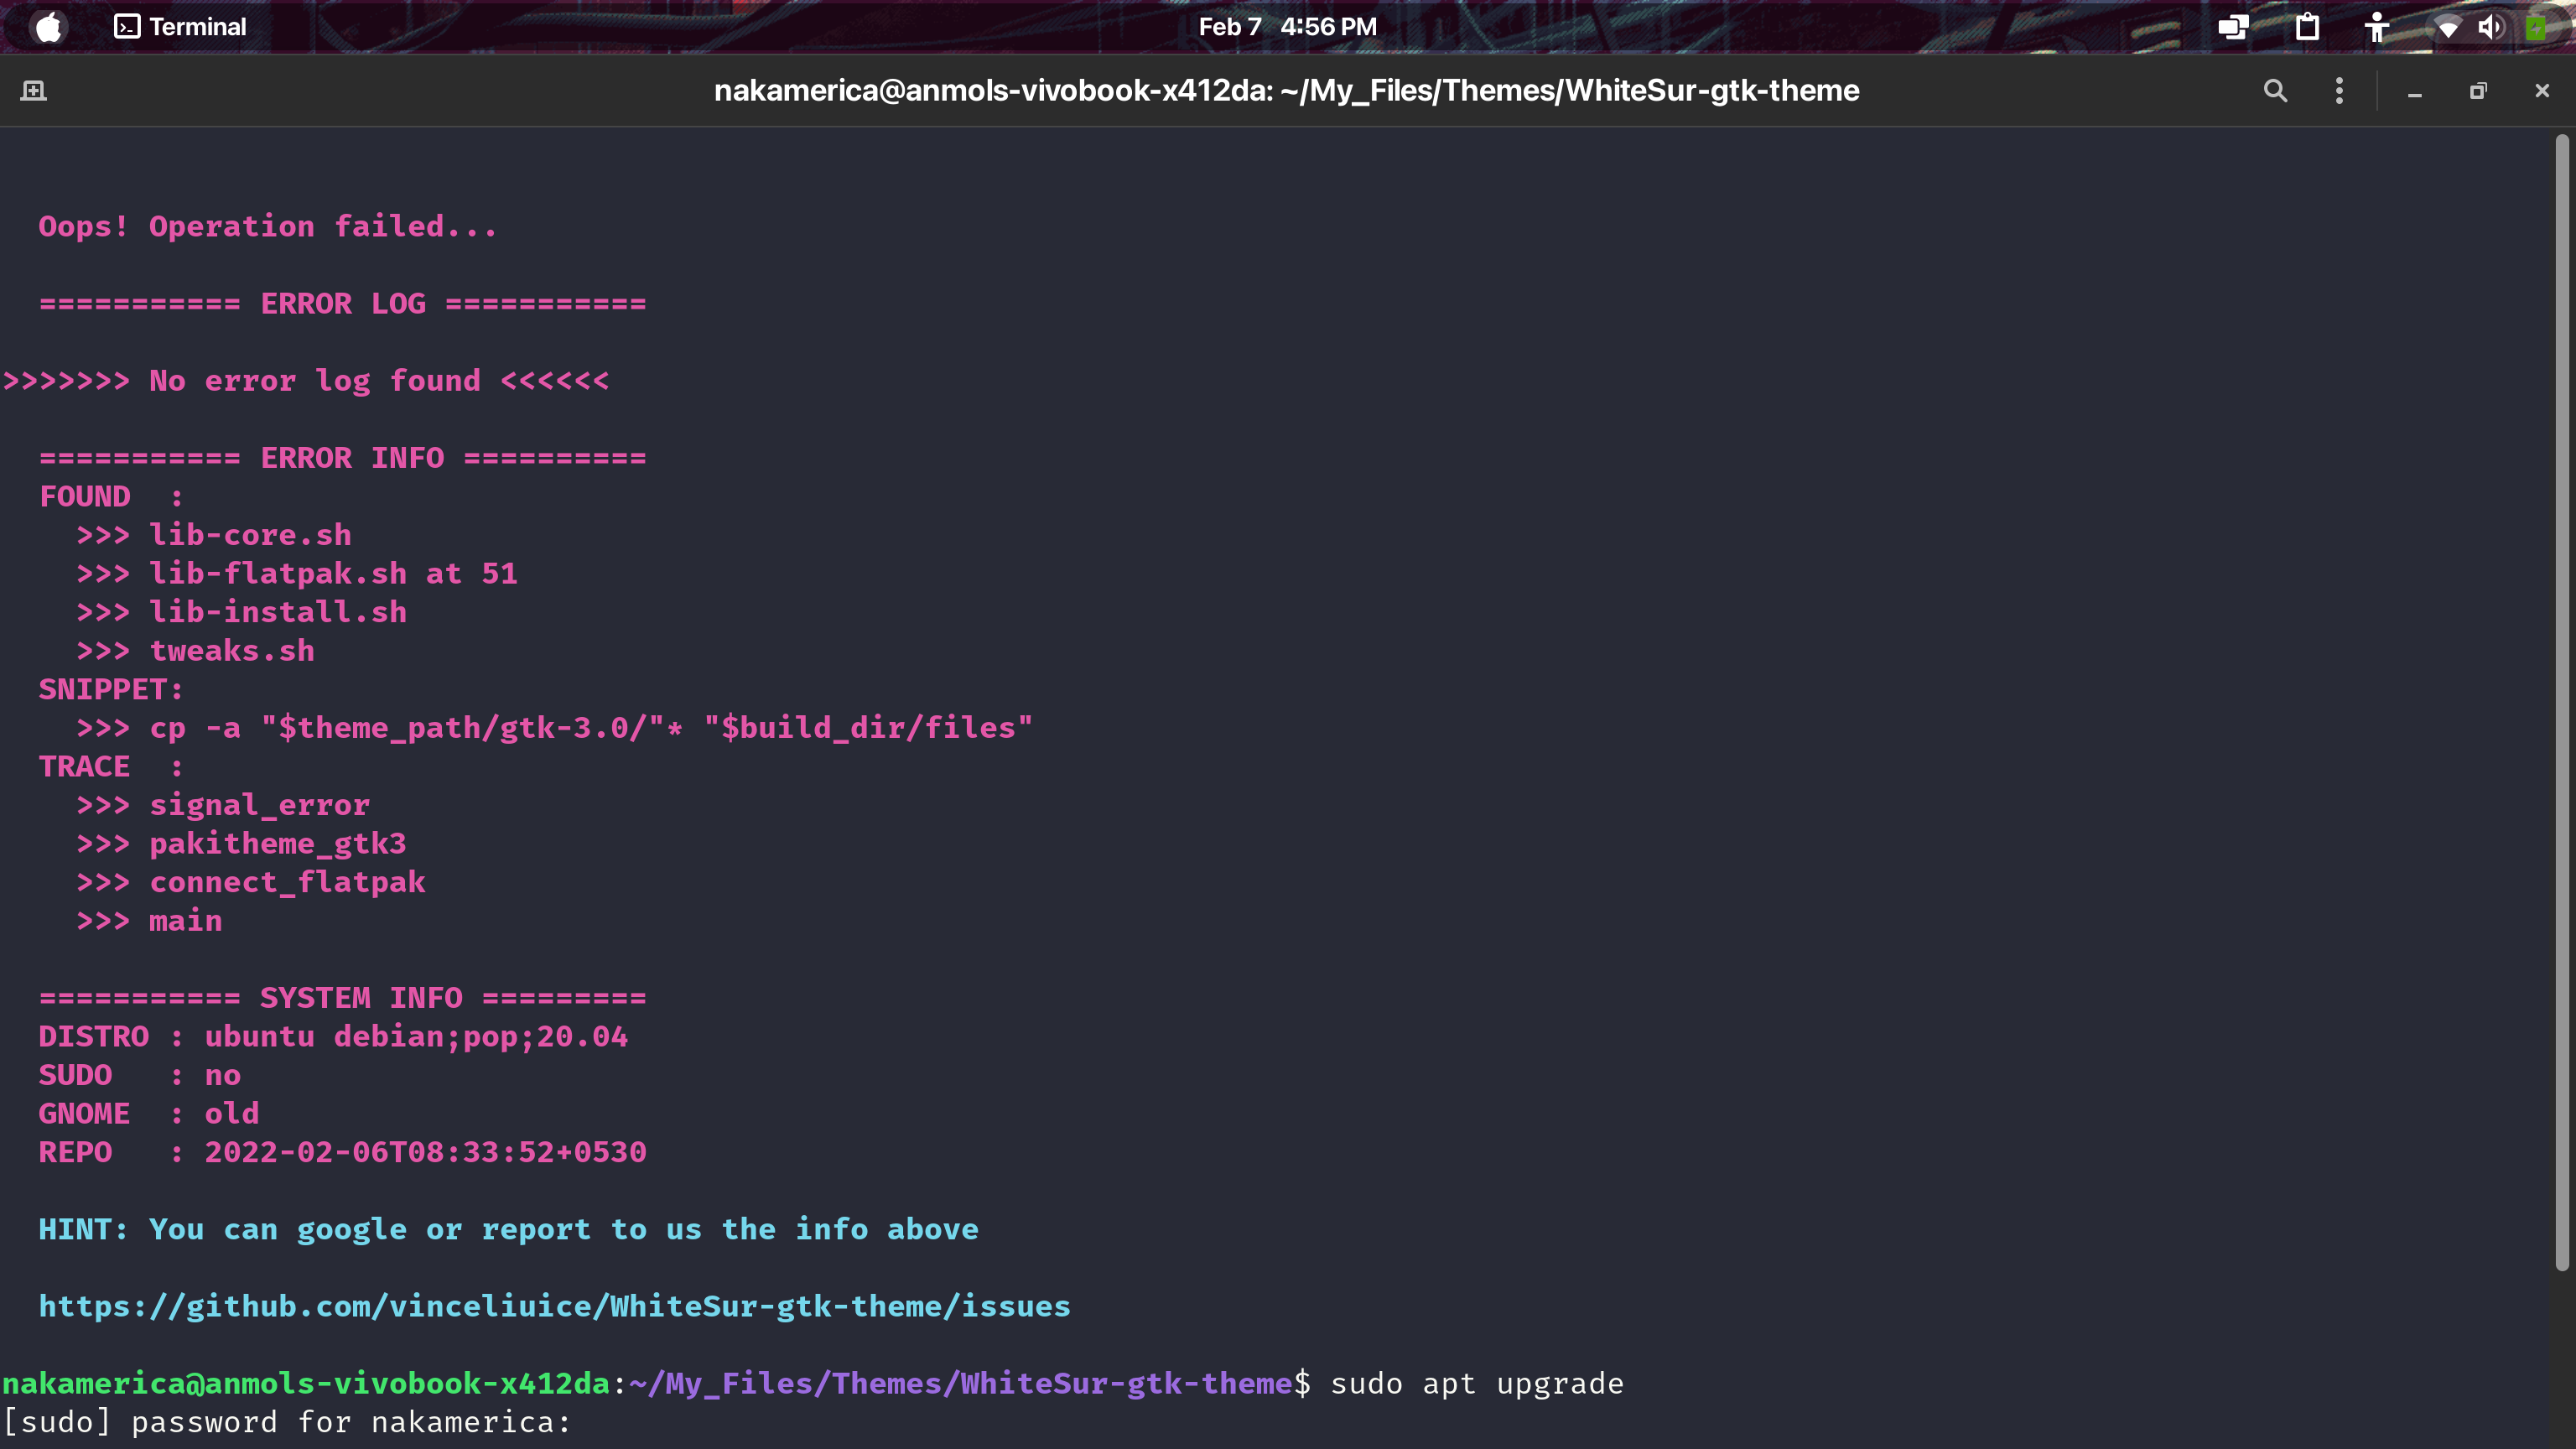Click the Wi-Fi status icon
Viewport: 2576px width, 1449px height.
point(2447,28)
